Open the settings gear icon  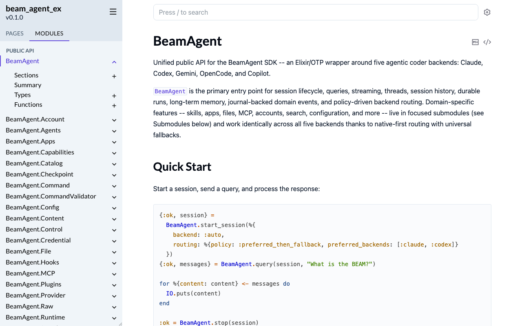pyautogui.click(x=487, y=12)
